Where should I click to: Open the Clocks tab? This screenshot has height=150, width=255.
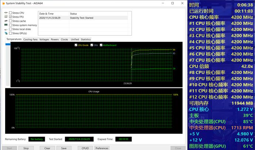[64, 39]
